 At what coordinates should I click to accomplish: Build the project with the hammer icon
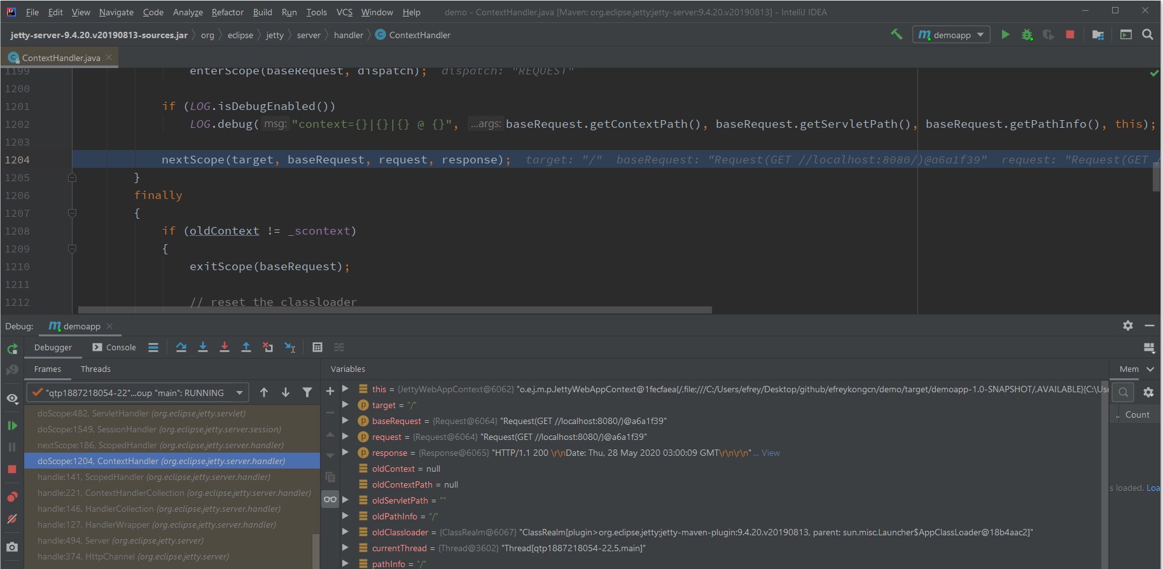[896, 34]
